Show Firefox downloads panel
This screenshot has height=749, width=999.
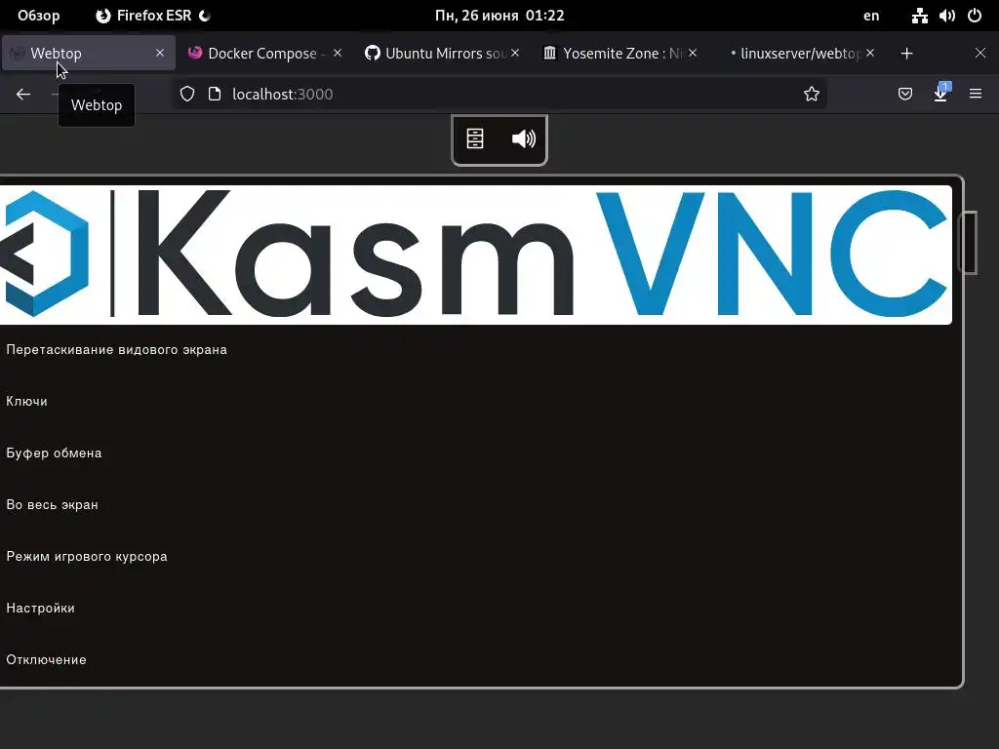(x=940, y=93)
